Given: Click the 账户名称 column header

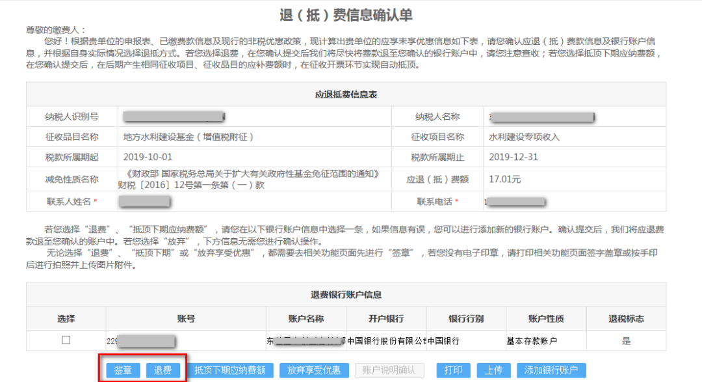Looking at the screenshot, I should [x=305, y=319].
